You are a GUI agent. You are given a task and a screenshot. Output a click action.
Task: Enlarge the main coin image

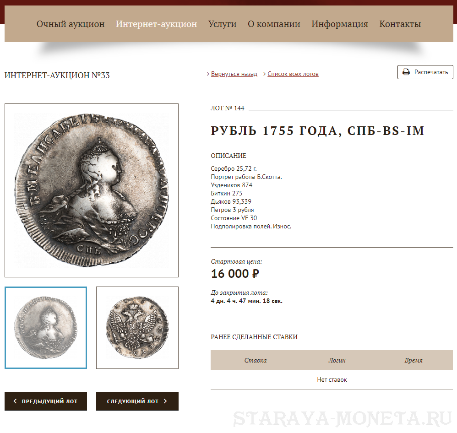(92, 190)
